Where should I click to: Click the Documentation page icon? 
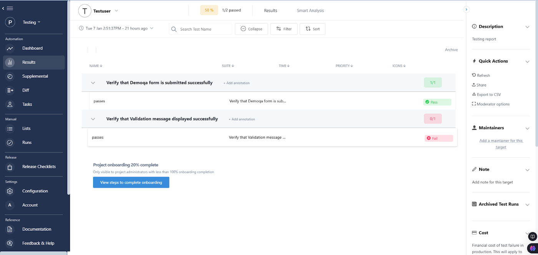pyautogui.click(x=10, y=229)
